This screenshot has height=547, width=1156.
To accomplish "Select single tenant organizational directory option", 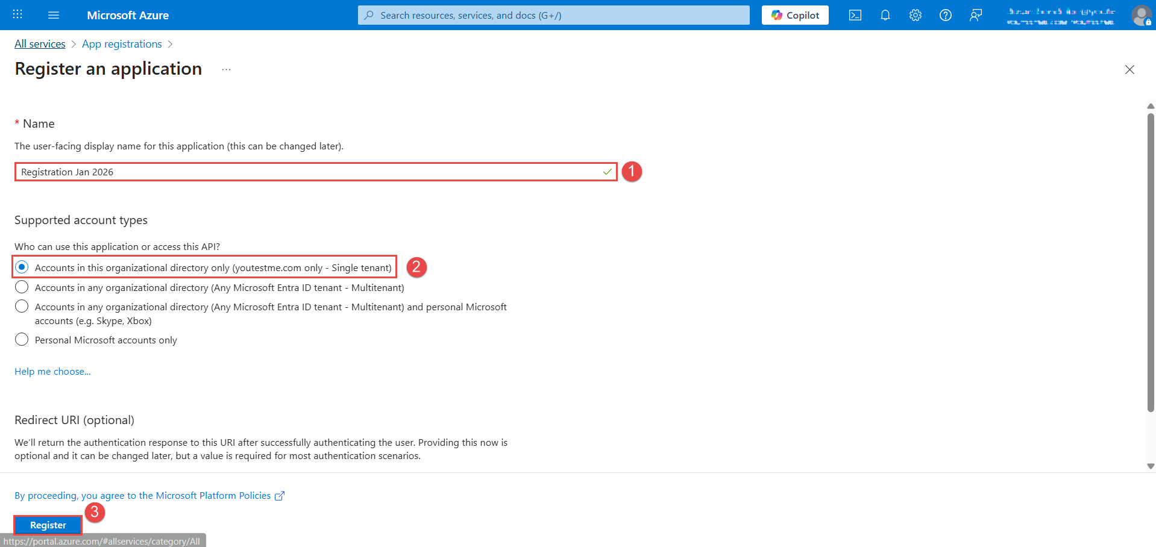I will pyautogui.click(x=22, y=267).
